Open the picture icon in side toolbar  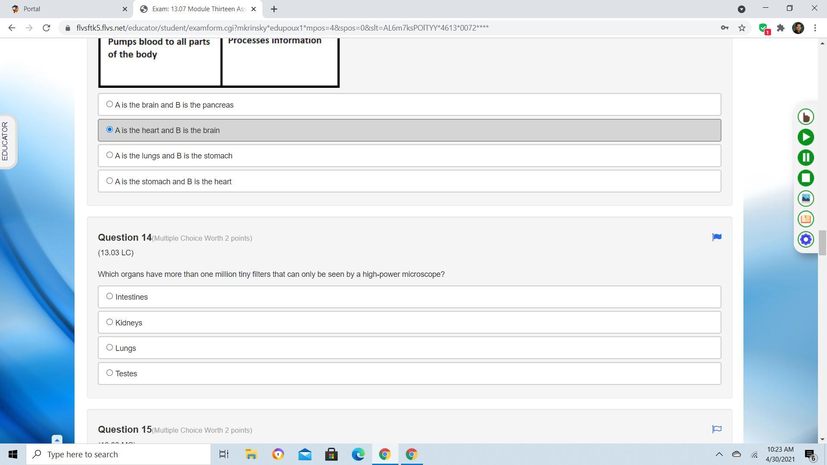click(805, 198)
